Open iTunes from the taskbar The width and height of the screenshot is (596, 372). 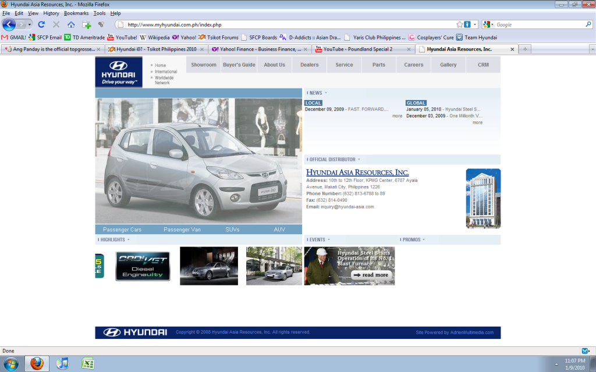click(63, 364)
